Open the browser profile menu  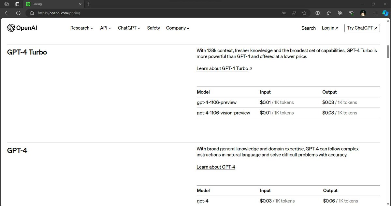(363, 13)
